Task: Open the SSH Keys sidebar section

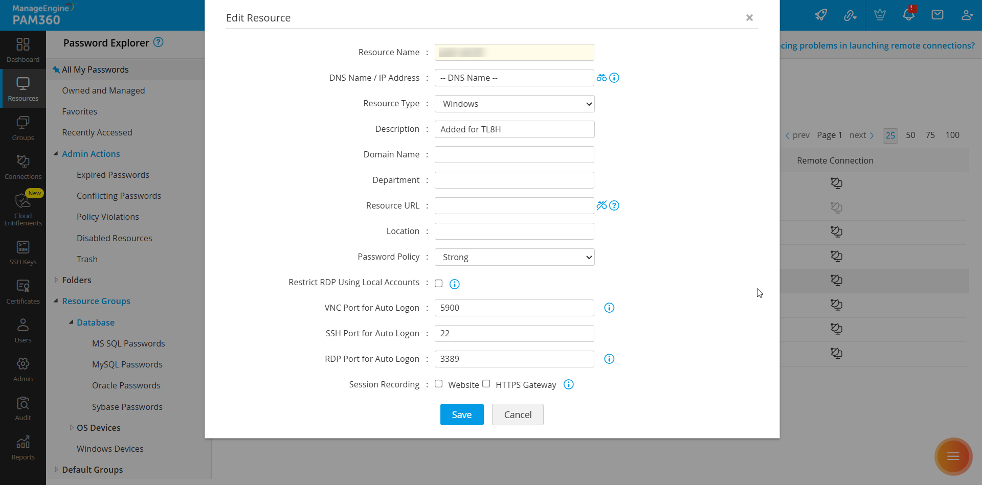Action: (x=23, y=253)
